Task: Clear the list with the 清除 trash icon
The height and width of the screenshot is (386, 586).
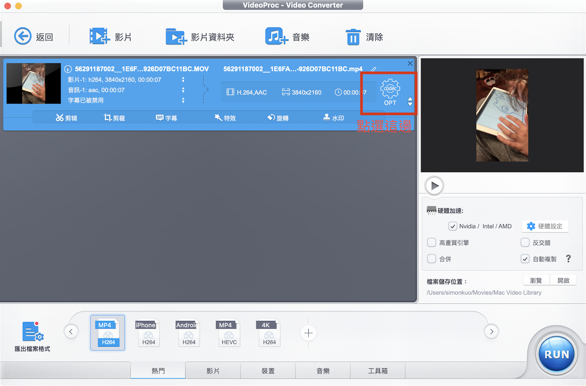Action: (353, 37)
